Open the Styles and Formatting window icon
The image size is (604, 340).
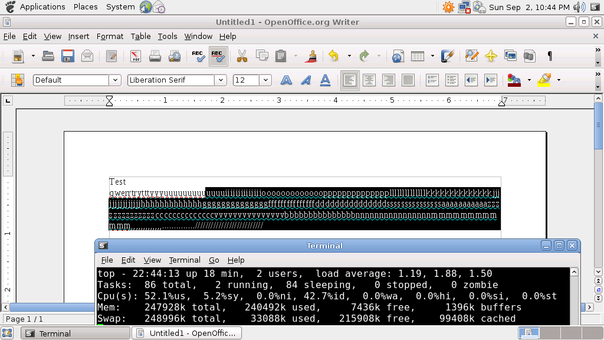18,80
